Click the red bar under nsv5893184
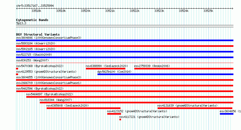This screenshot has width=241, height=130. 125,46
